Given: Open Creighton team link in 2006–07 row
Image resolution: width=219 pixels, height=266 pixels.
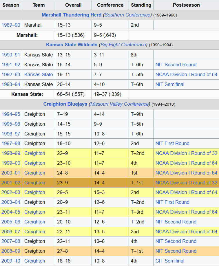Looking at the screenshot, I should (35, 232).
